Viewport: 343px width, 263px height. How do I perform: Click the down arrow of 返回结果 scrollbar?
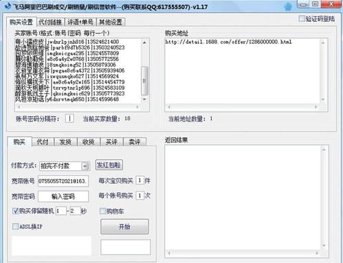tap(324, 245)
